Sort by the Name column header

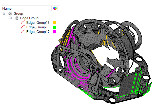(x=25, y=8)
